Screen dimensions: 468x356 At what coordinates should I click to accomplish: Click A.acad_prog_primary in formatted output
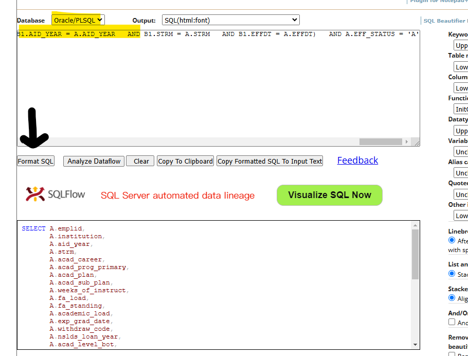click(x=88, y=268)
